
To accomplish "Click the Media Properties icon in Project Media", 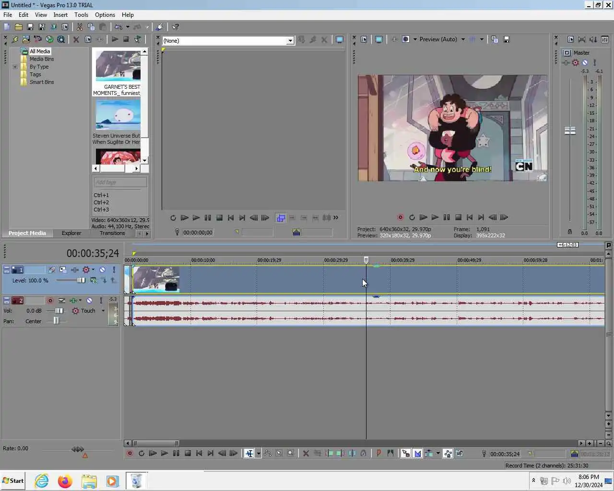I will (88, 39).
